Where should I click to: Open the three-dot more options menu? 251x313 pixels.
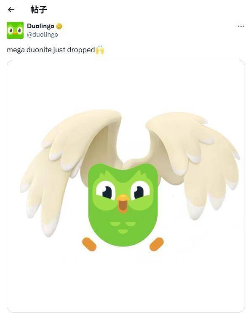[x=241, y=26]
